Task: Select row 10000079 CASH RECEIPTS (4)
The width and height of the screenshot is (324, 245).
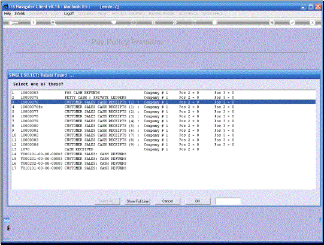Action: click(x=163, y=121)
